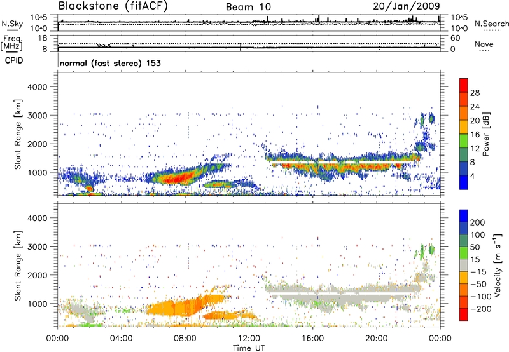Click the Slant Range label of the power panel
509x352 pixels.
tap(18, 134)
